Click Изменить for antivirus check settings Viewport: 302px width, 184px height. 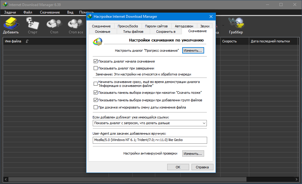[x=193, y=154]
